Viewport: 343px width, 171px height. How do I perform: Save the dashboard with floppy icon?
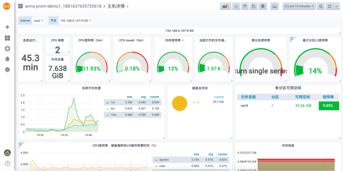(253, 6)
